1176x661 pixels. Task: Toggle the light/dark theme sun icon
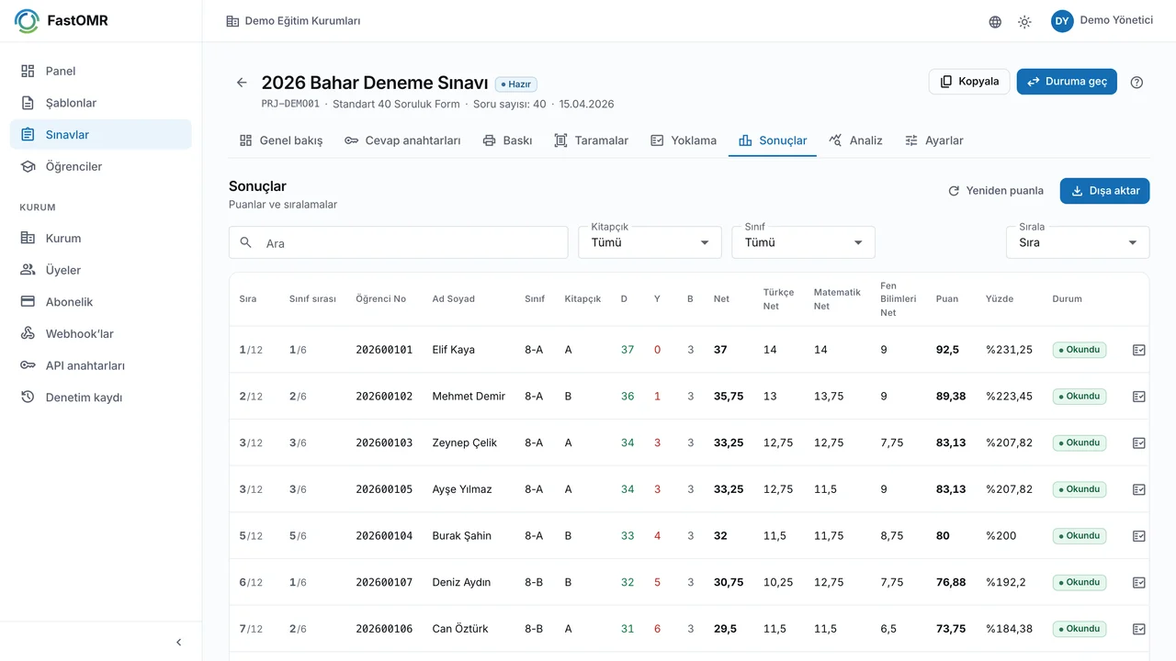[x=1024, y=22]
